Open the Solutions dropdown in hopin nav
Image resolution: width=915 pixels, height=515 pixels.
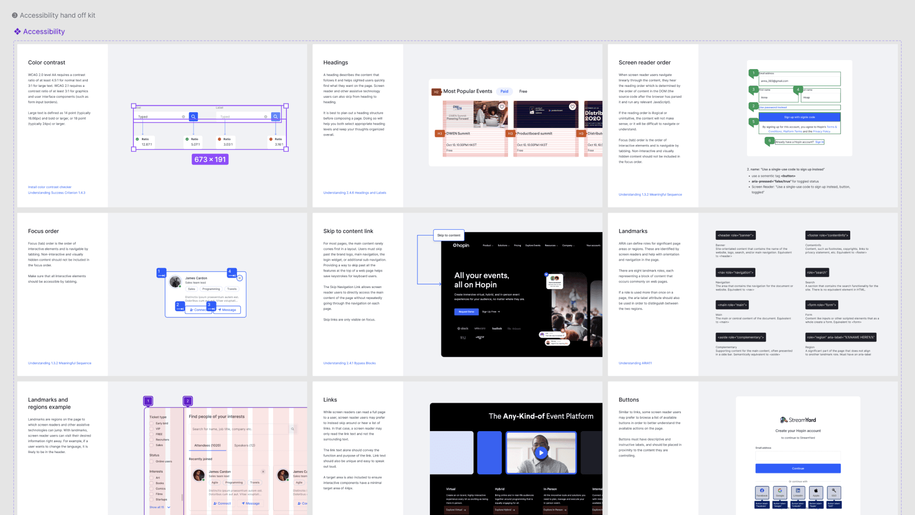(x=503, y=246)
